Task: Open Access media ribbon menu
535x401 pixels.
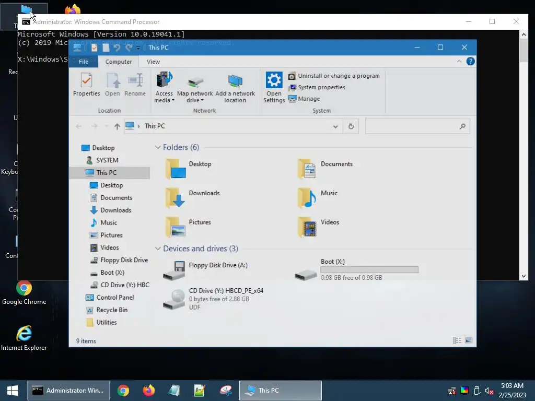Action: click(164, 87)
